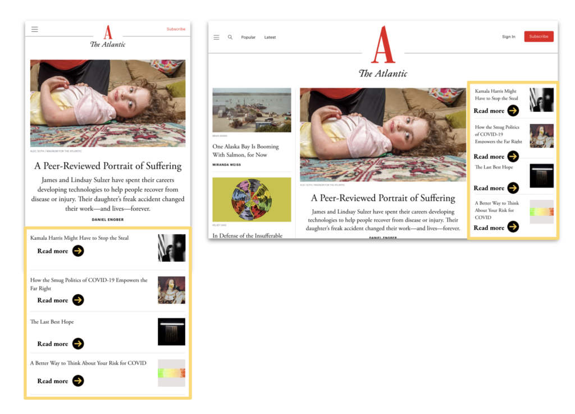Image resolution: width=575 pixels, height=414 pixels.
Task: Click The Last Best Hope dark thumbnail in mobile
Action: (172, 332)
